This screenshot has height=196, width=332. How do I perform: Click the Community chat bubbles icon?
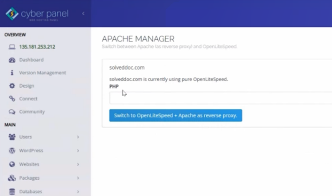pos(12,111)
